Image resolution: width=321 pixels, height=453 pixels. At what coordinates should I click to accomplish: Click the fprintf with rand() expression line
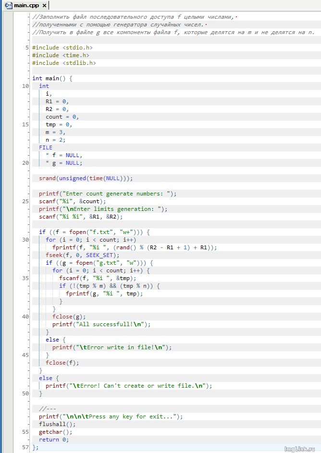[135, 247]
